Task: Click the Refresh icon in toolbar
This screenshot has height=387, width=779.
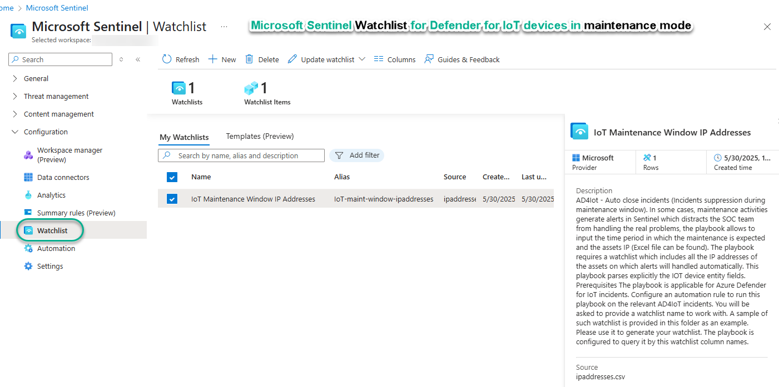Action: [x=167, y=59]
